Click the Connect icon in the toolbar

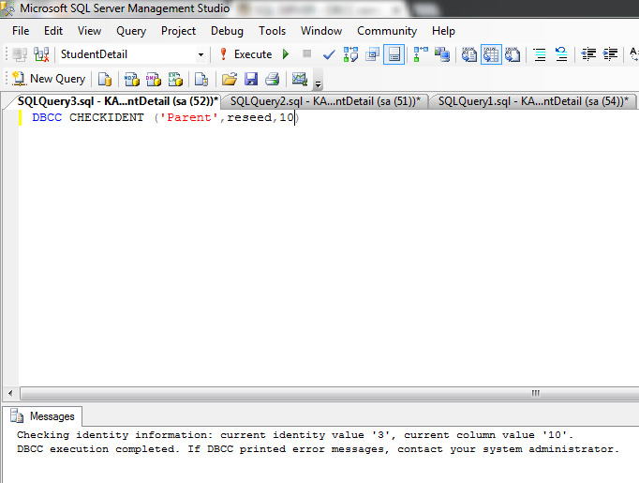click(19, 54)
